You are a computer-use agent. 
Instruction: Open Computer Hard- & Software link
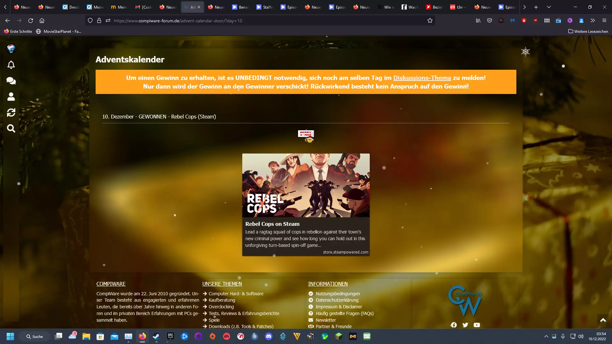[x=236, y=294]
